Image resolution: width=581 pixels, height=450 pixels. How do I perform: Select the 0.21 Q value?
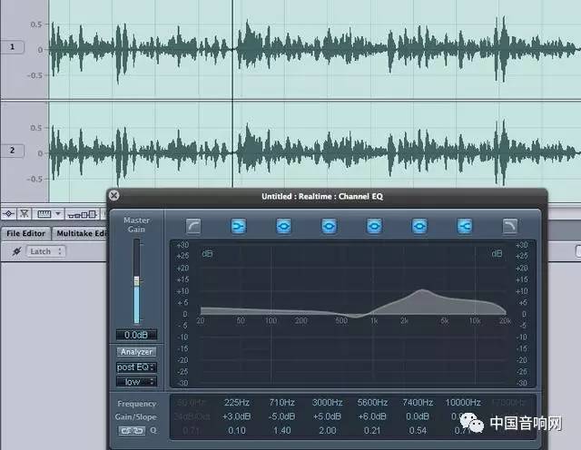click(x=372, y=430)
